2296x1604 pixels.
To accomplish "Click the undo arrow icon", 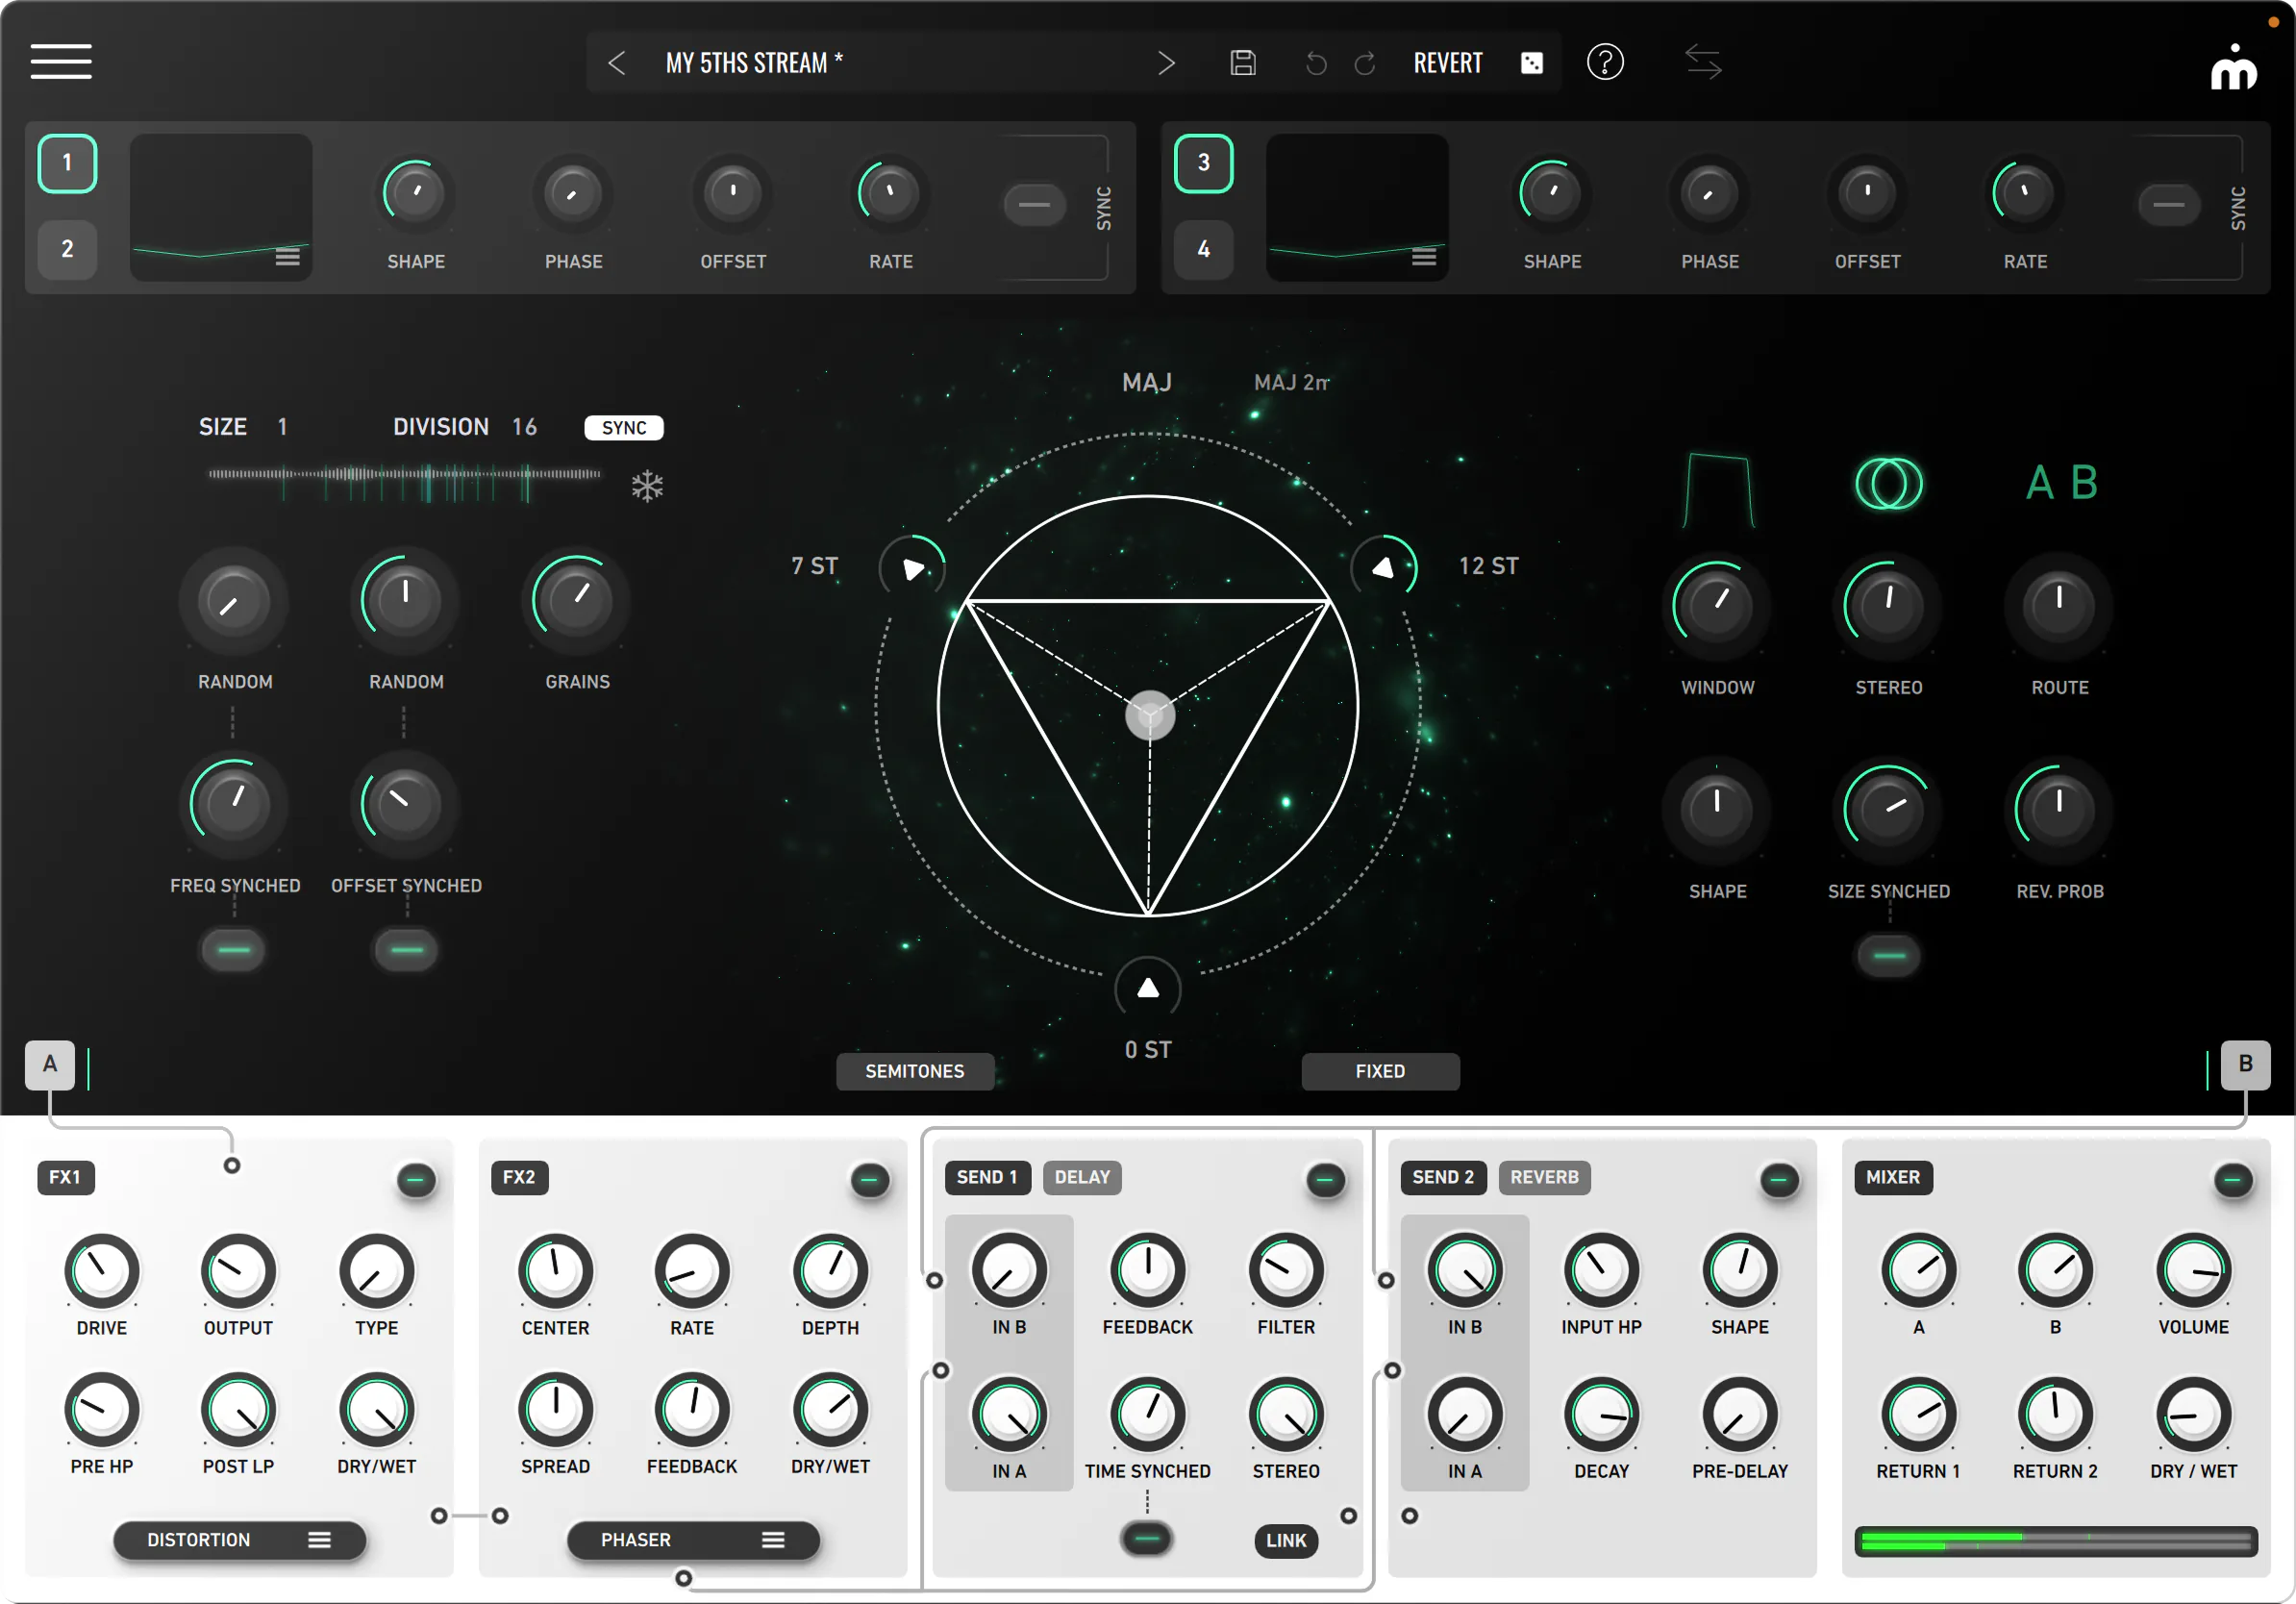I will pyautogui.click(x=1316, y=64).
